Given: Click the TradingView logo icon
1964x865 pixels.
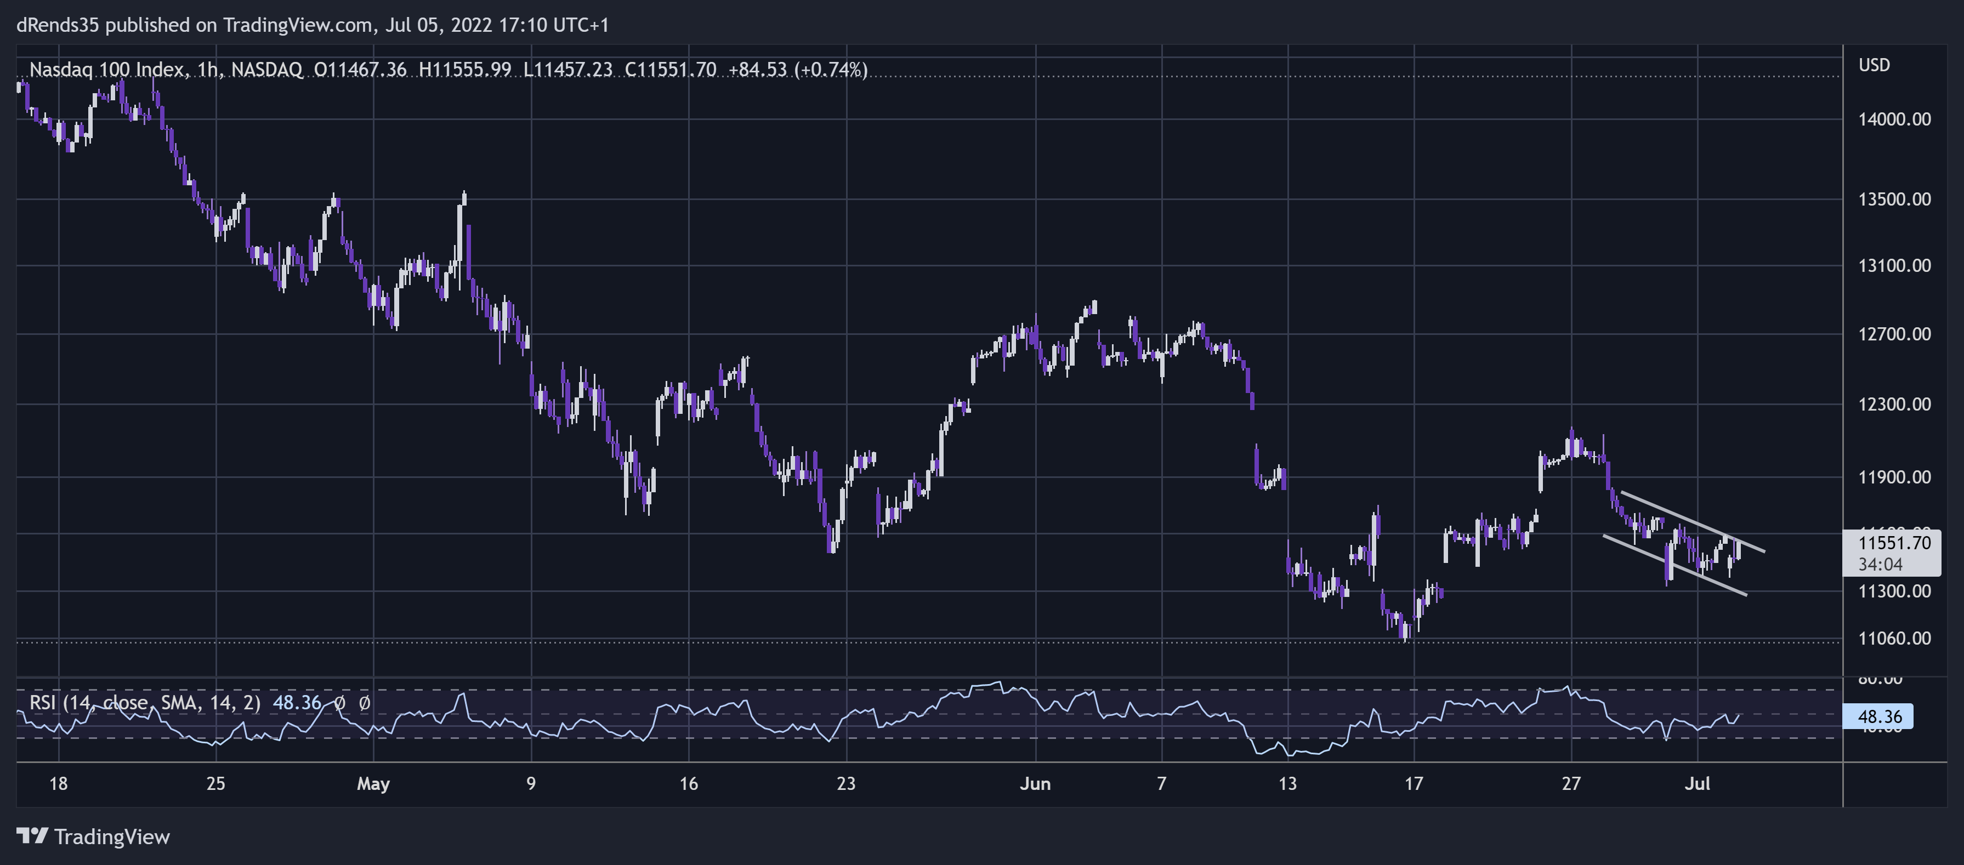Looking at the screenshot, I should pos(32,836).
